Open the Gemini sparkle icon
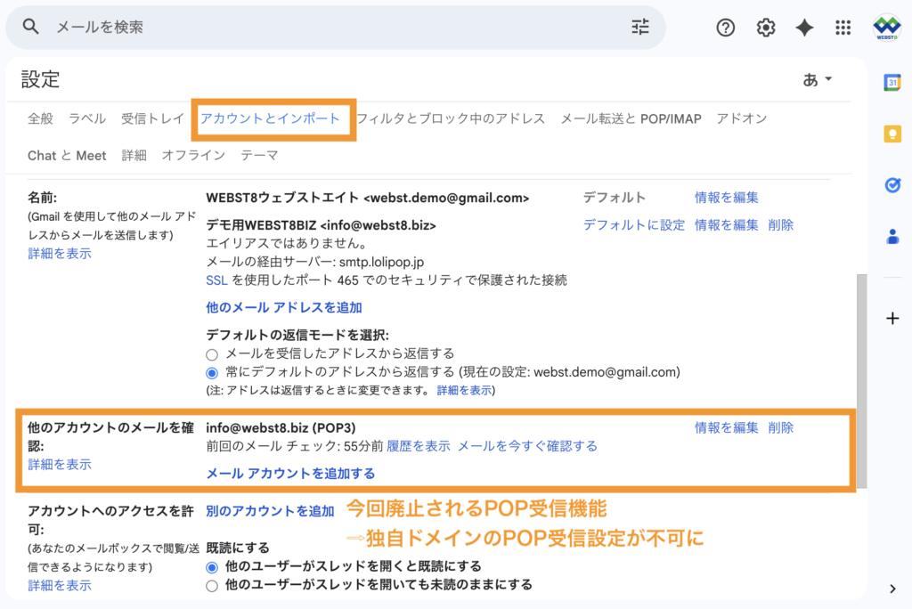The image size is (912, 609). coord(804,28)
